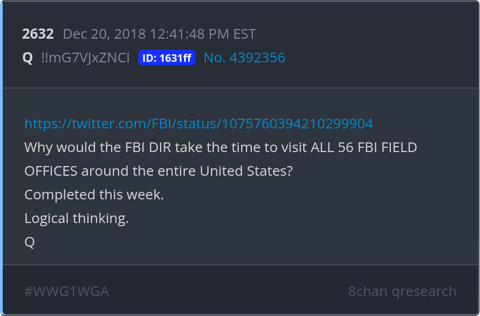Click the 'OFFICES around the entire United States?' line
Viewport: 480px width, 316px height.
pos(158,171)
